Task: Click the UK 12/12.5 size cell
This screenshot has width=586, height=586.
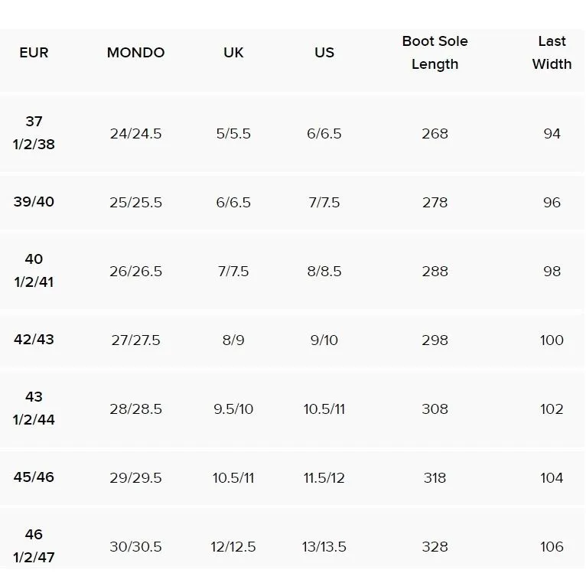Action: (233, 547)
